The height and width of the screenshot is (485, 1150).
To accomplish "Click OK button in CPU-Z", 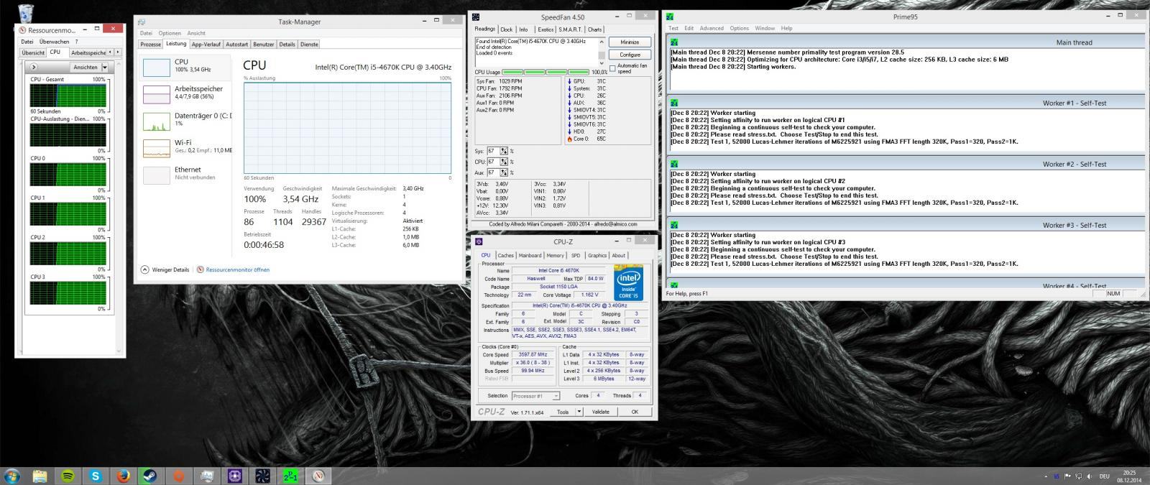I will coord(635,412).
